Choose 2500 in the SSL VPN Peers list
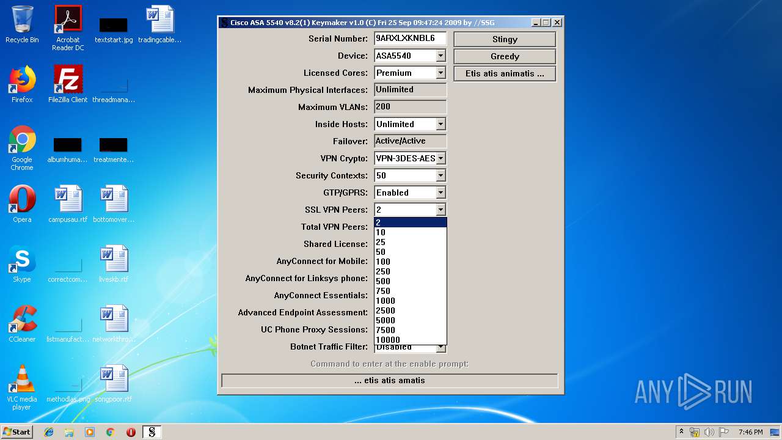The width and height of the screenshot is (782, 440). point(411,310)
